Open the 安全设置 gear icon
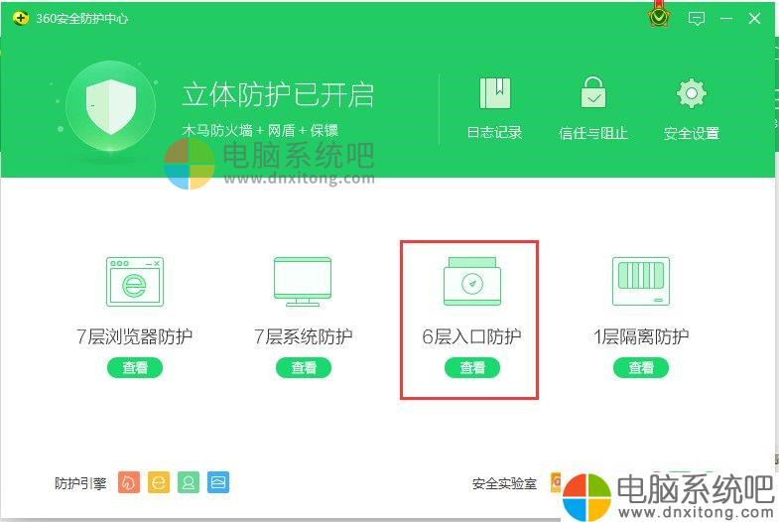The width and height of the screenshot is (779, 522). (x=691, y=93)
